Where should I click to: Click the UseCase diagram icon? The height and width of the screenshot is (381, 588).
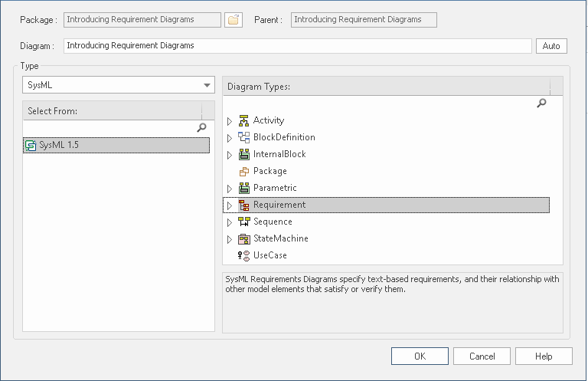(244, 255)
